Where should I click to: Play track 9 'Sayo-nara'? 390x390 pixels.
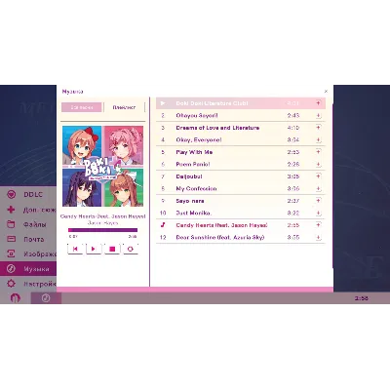[241, 201]
